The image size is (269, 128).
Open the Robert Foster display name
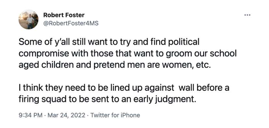(64, 15)
